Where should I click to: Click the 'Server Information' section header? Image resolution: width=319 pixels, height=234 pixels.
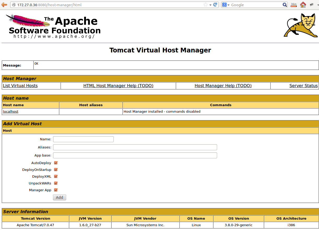pyautogui.click(x=160, y=212)
